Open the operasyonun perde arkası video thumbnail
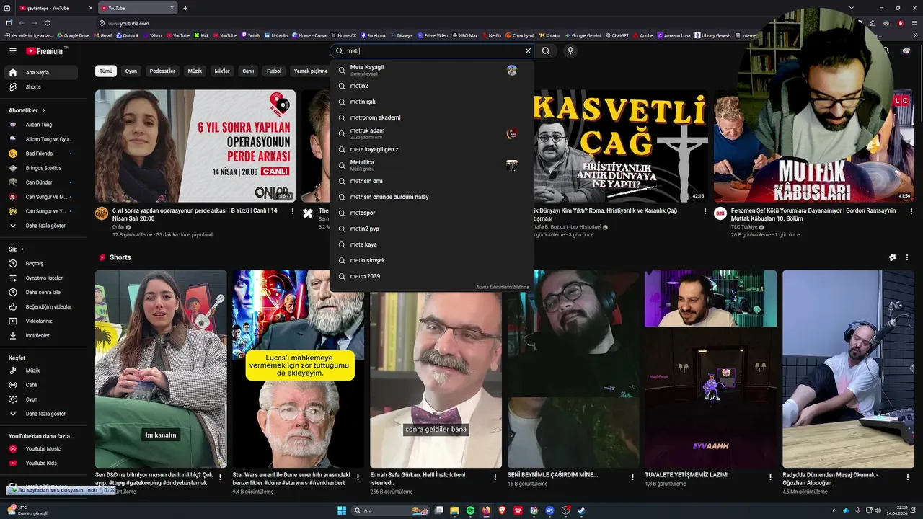This screenshot has height=519, width=923. (195, 146)
